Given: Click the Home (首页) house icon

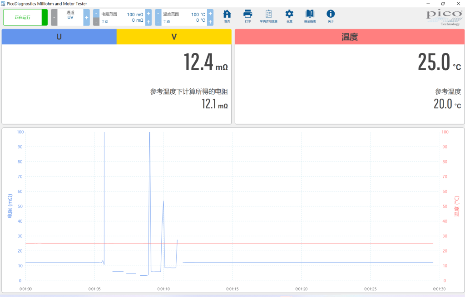Looking at the screenshot, I should (227, 16).
